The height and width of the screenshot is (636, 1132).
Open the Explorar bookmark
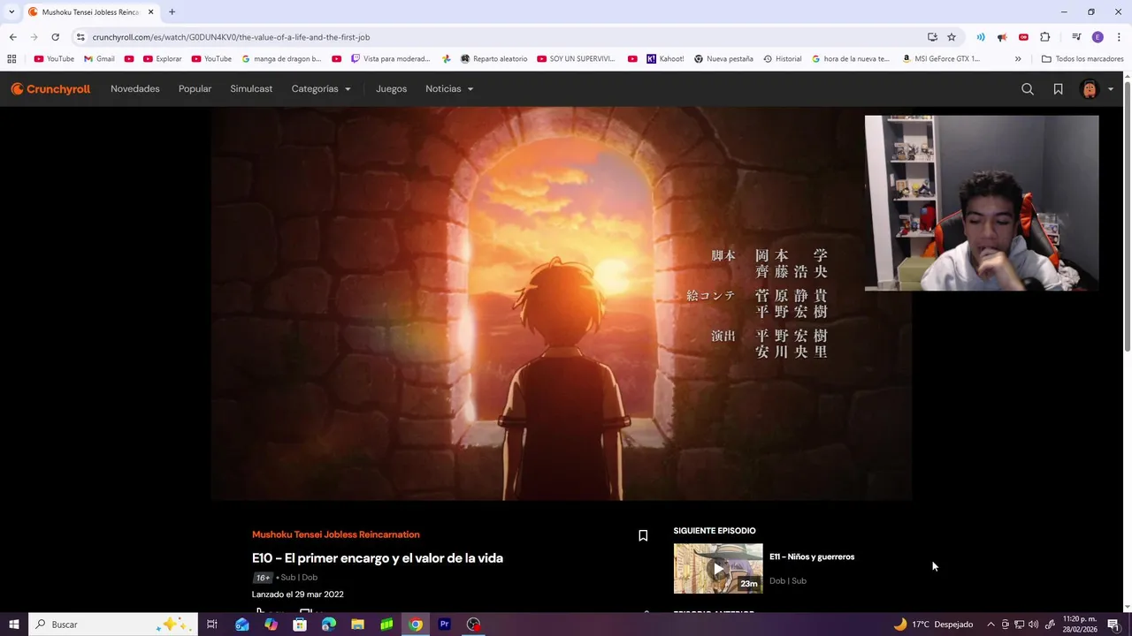tap(163, 59)
